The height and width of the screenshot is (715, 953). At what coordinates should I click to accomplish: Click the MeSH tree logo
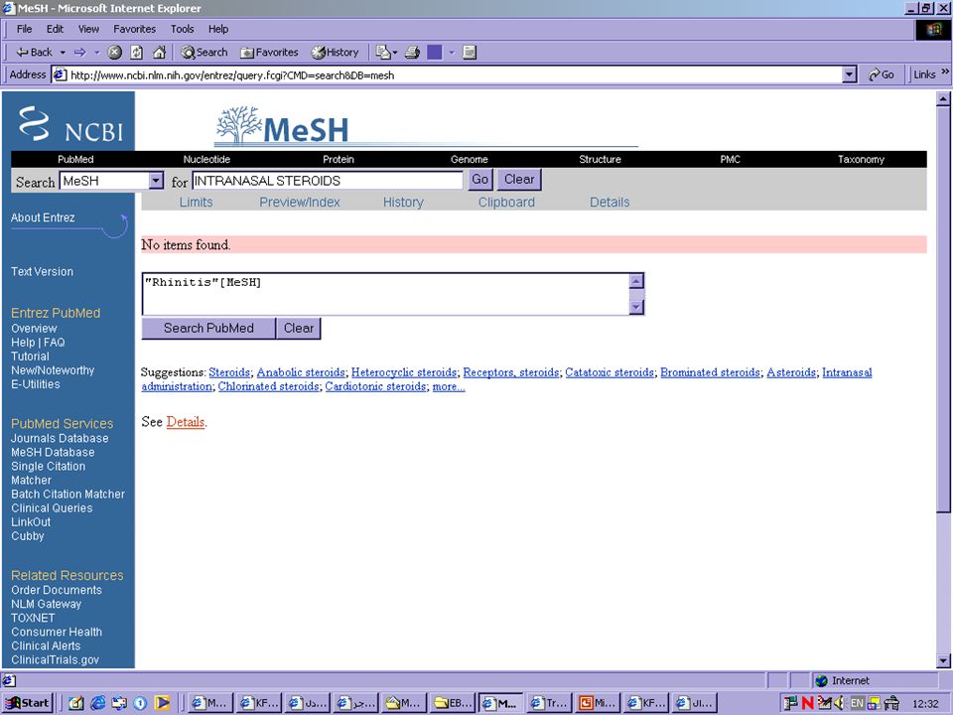[282, 126]
